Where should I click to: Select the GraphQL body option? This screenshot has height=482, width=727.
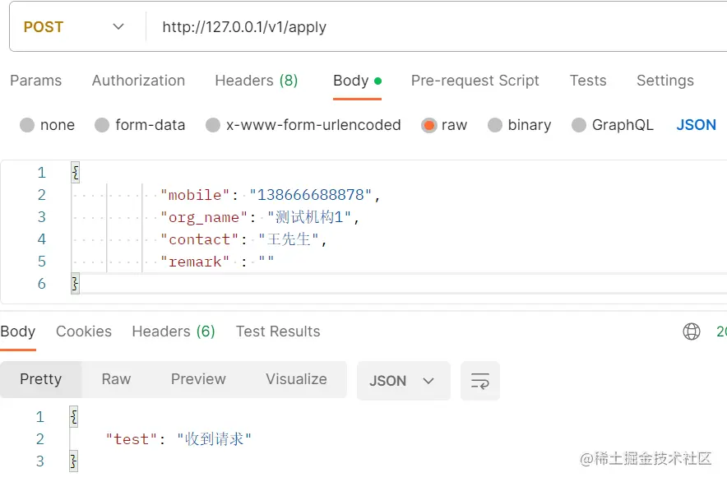click(x=613, y=125)
